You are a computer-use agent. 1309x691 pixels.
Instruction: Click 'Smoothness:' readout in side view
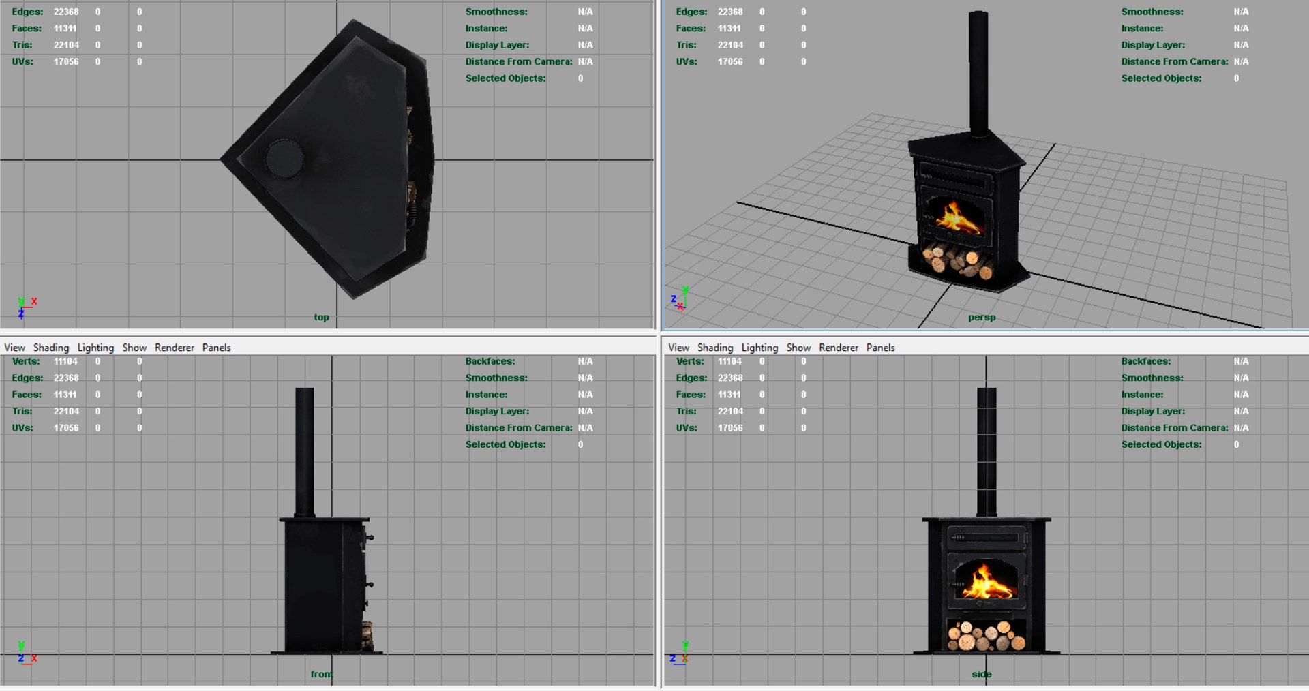[x=1152, y=378]
